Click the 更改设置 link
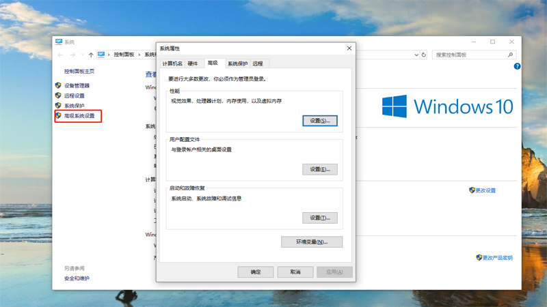Screen dimensions: 547x307 485,190
